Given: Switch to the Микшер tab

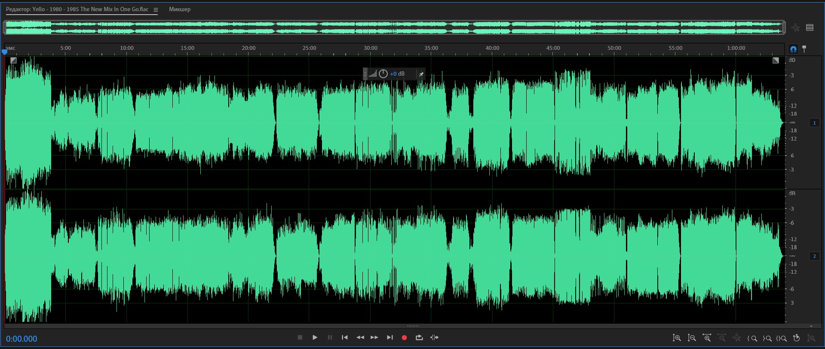Looking at the screenshot, I should click(179, 9).
